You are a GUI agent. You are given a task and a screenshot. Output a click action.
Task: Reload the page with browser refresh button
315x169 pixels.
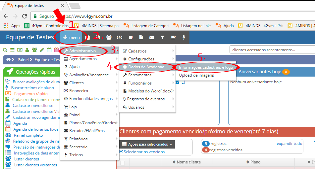24,16
